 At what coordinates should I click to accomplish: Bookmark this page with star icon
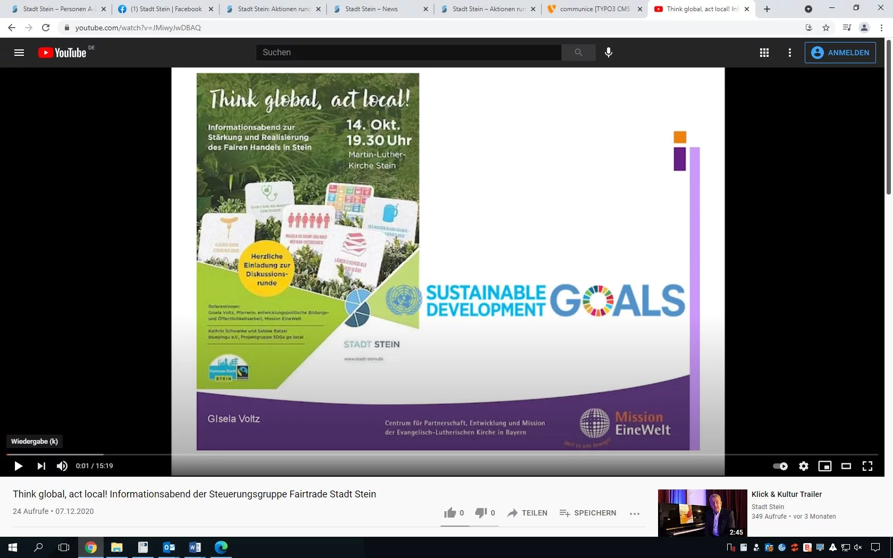826,28
